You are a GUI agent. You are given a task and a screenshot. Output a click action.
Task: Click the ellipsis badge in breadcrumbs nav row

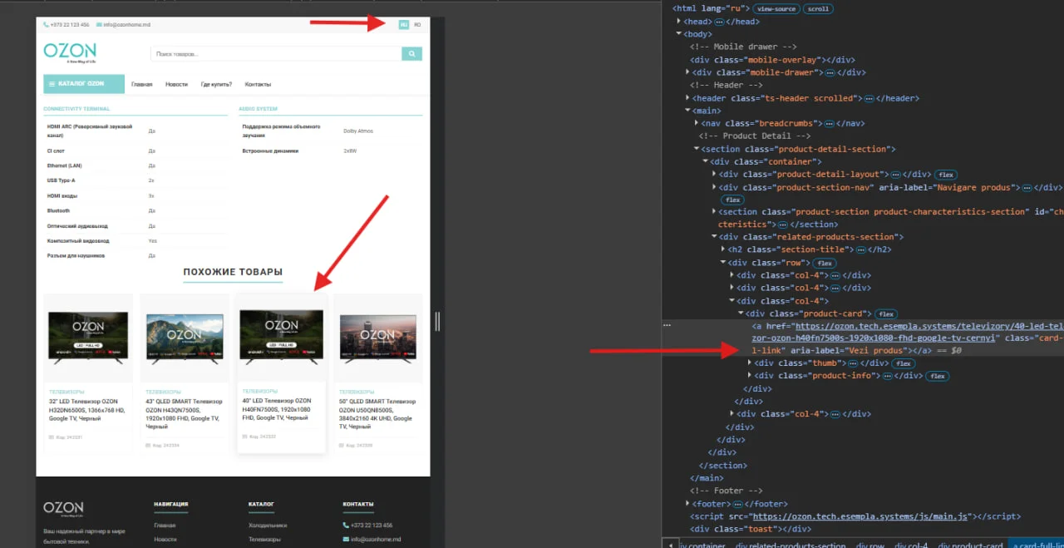[829, 123]
